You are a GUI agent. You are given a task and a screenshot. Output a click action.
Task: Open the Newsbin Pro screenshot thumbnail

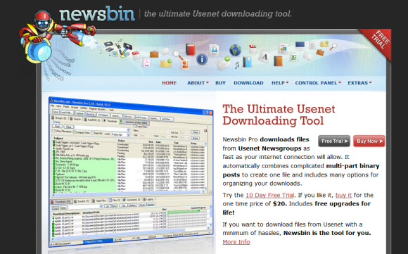click(131, 172)
